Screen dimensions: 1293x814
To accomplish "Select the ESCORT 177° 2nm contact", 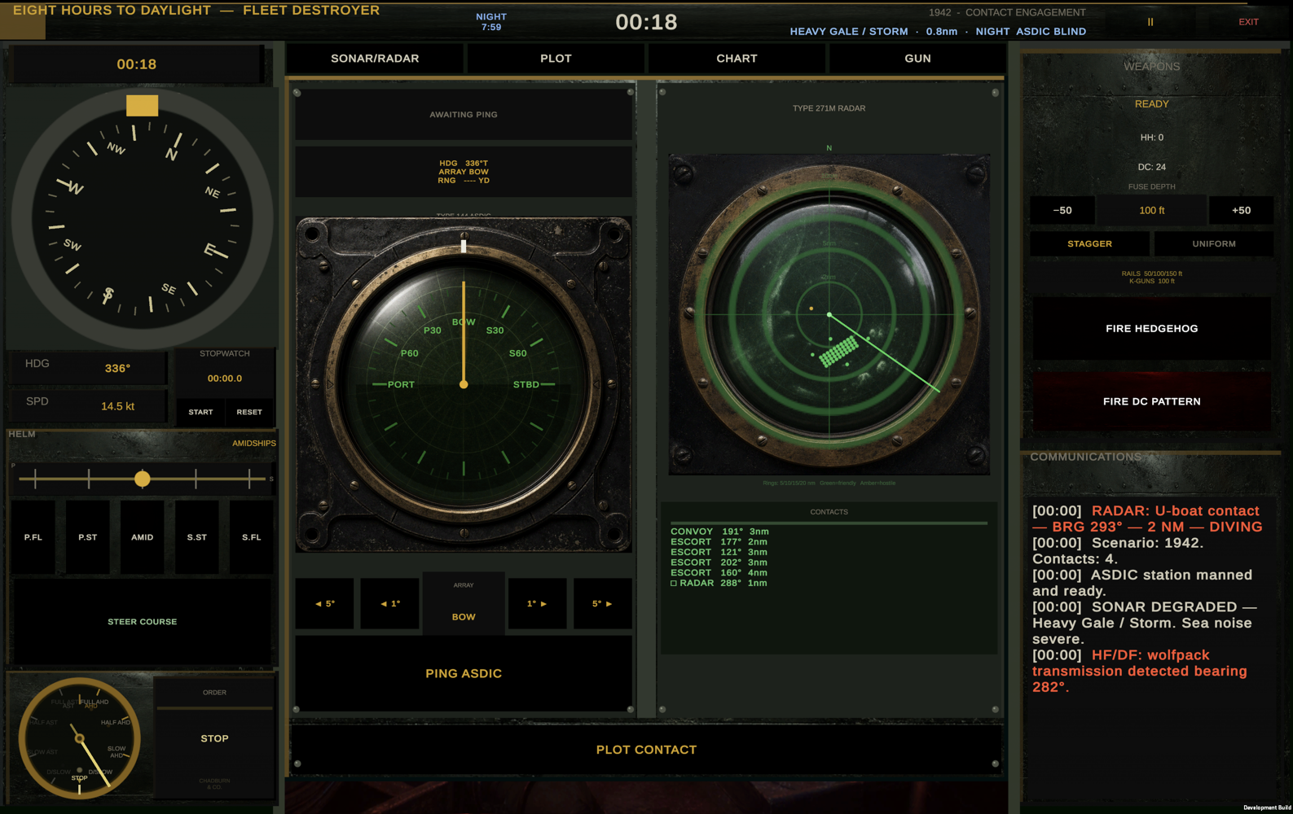I will (719, 542).
